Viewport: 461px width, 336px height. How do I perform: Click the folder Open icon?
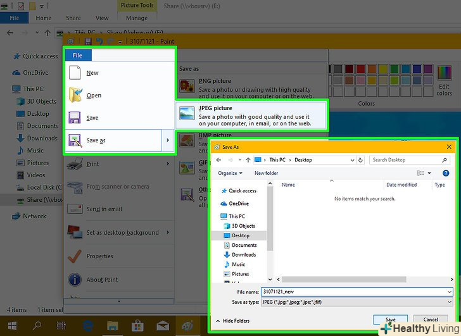click(x=75, y=95)
